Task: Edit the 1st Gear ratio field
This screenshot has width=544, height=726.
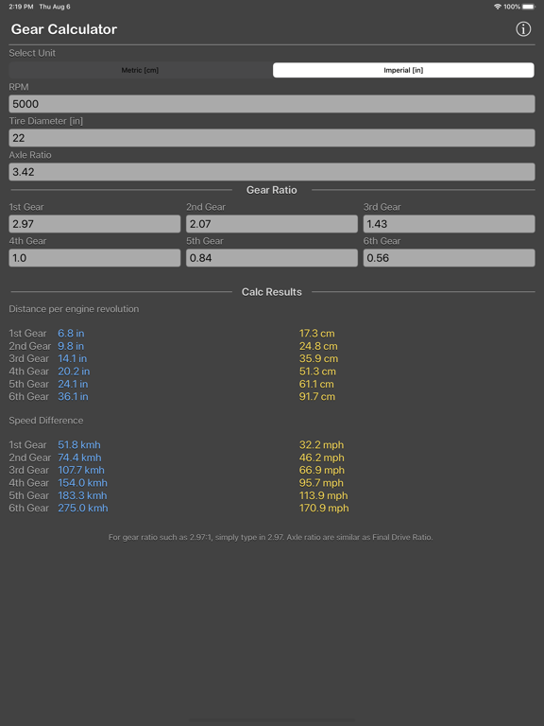Action: [94, 224]
